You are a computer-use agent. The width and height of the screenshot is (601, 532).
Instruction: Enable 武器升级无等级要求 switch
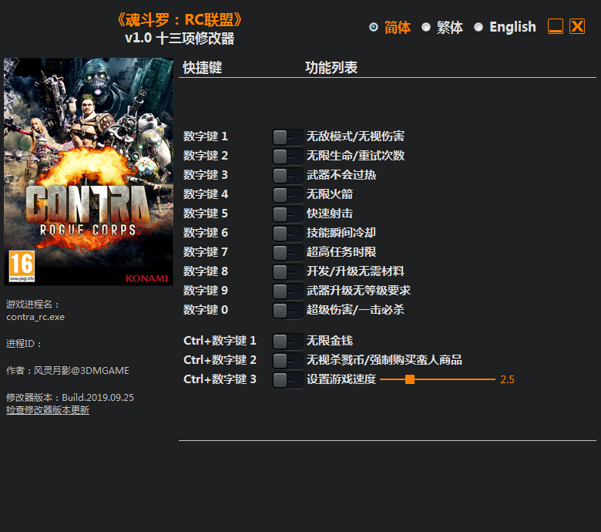pos(287,291)
